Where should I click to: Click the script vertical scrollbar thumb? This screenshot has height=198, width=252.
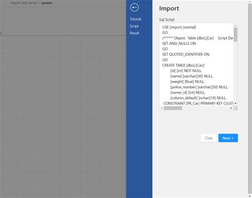pos(236,35)
